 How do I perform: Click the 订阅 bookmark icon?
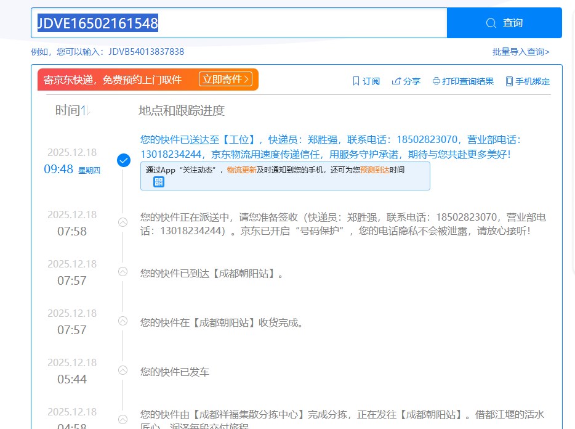tap(356, 81)
